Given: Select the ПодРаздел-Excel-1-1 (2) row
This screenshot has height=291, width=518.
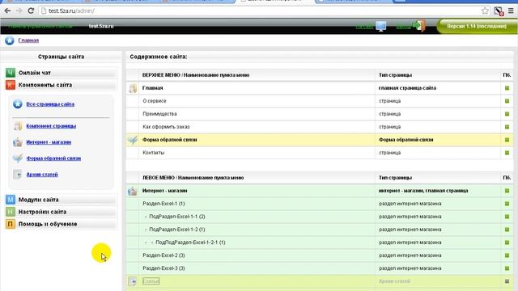Looking at the screenshot, I should point(177,217).
